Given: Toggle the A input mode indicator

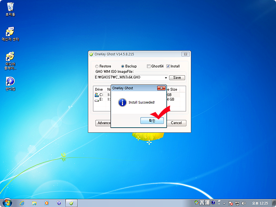Looking at the screenshot, I should tap(202, 202).
